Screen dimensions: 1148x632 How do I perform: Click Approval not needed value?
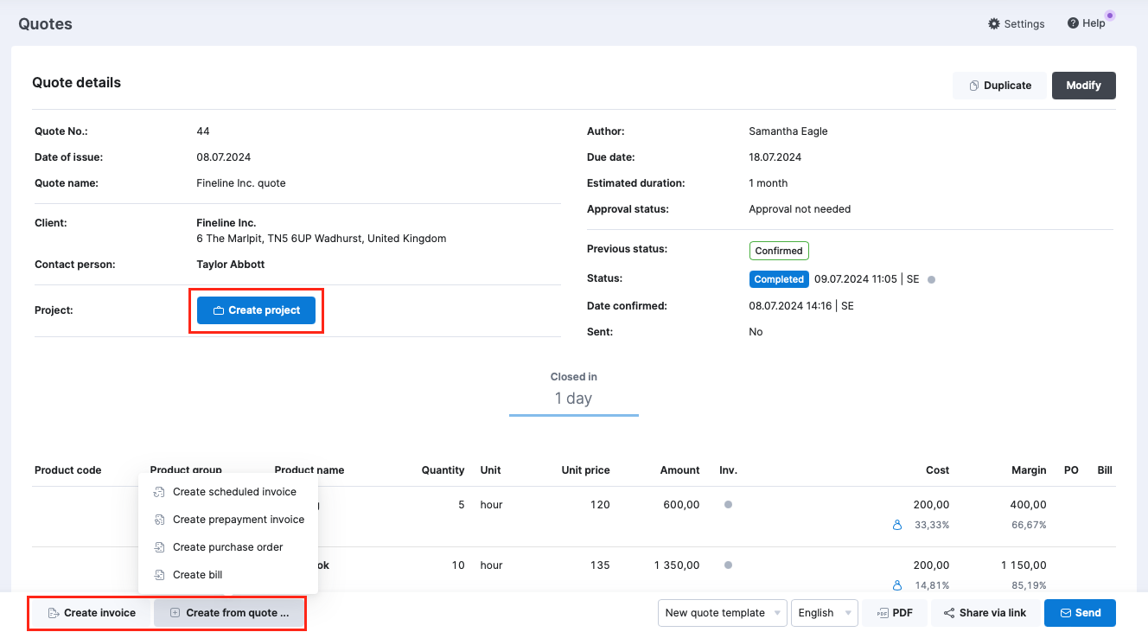pyautogui.click(x=800, y=209)
